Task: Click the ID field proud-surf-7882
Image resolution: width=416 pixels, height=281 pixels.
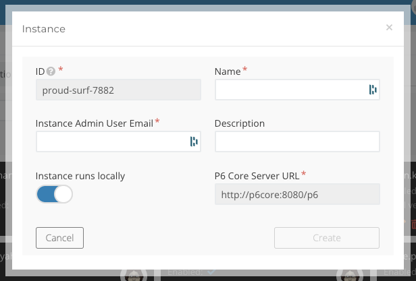Action: (x=118, y=90)
